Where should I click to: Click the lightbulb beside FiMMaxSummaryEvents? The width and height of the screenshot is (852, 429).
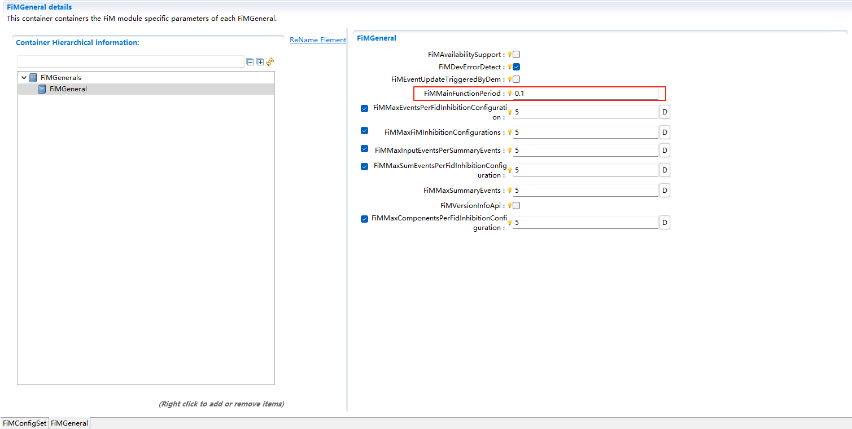click(x=509, y=190)
